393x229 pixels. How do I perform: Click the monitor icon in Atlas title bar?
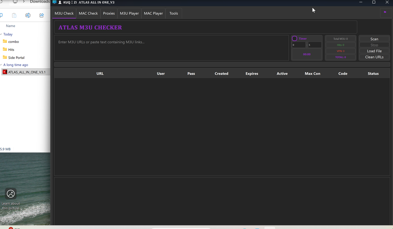(x=55, y=2)
